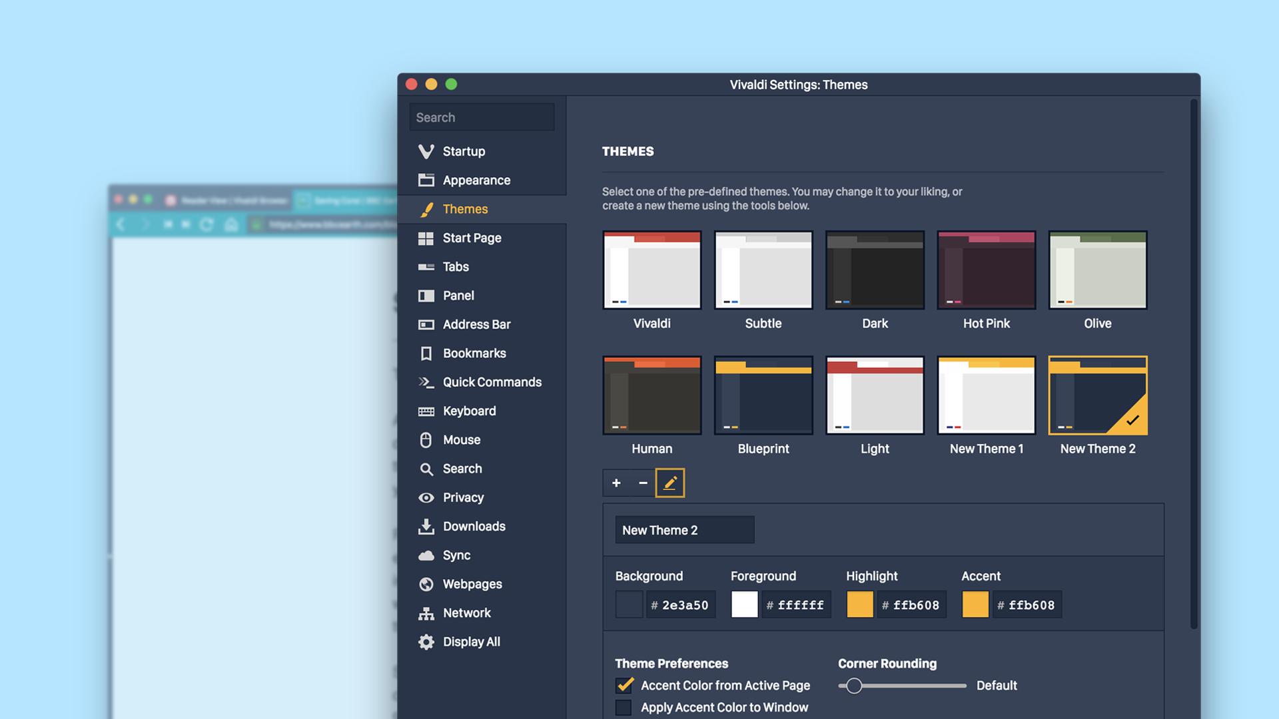Click the white Foreground color swatch
This screenshot has height=719, width=1279.
click(745, 604)
